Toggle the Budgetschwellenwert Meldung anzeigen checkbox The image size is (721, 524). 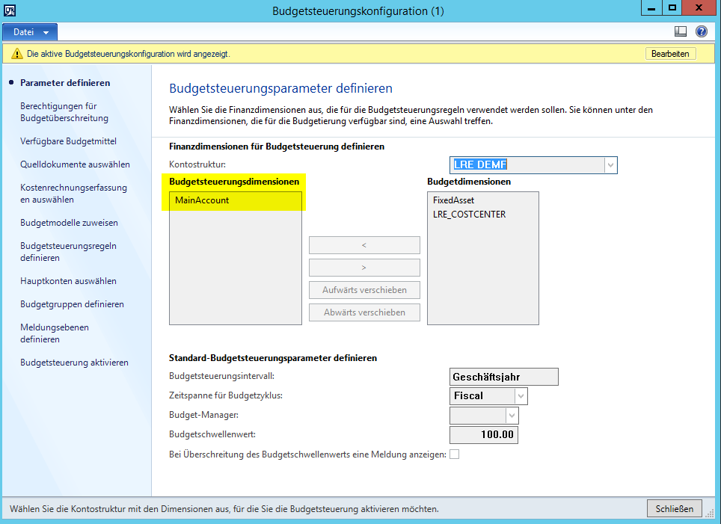(x=454, y=454)
